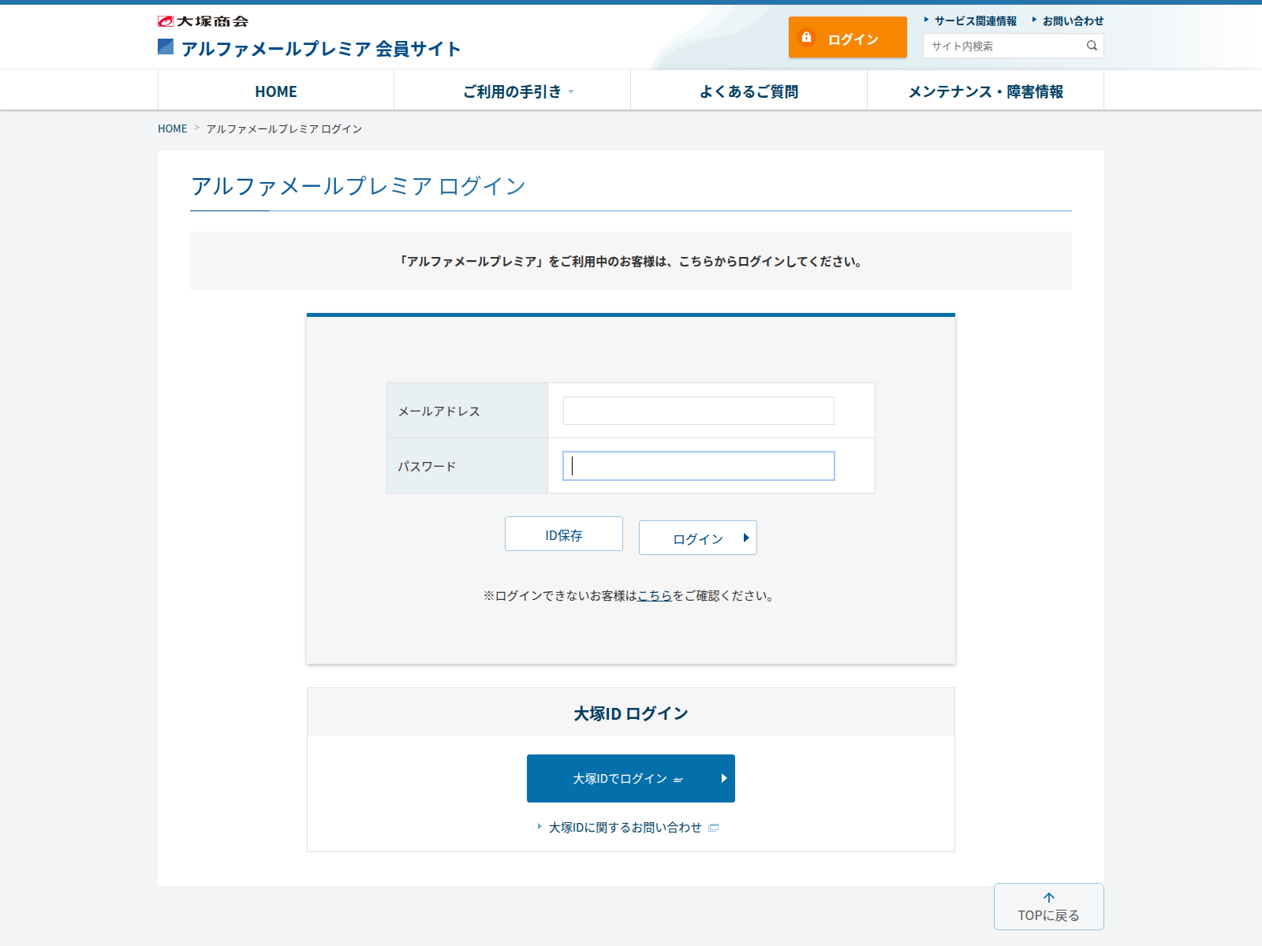This screenshot has width=1262, height=946.
Task: Click アルファメールプレミア 会員サイト title
Action: pos(321,49)
